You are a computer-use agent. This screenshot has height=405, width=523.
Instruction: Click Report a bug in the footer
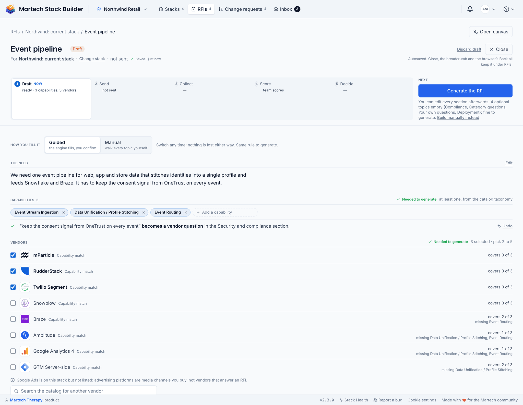[388, 400]
